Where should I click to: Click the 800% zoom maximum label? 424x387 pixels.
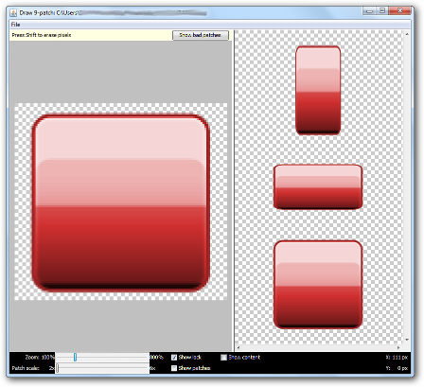(x=156, y=358)
